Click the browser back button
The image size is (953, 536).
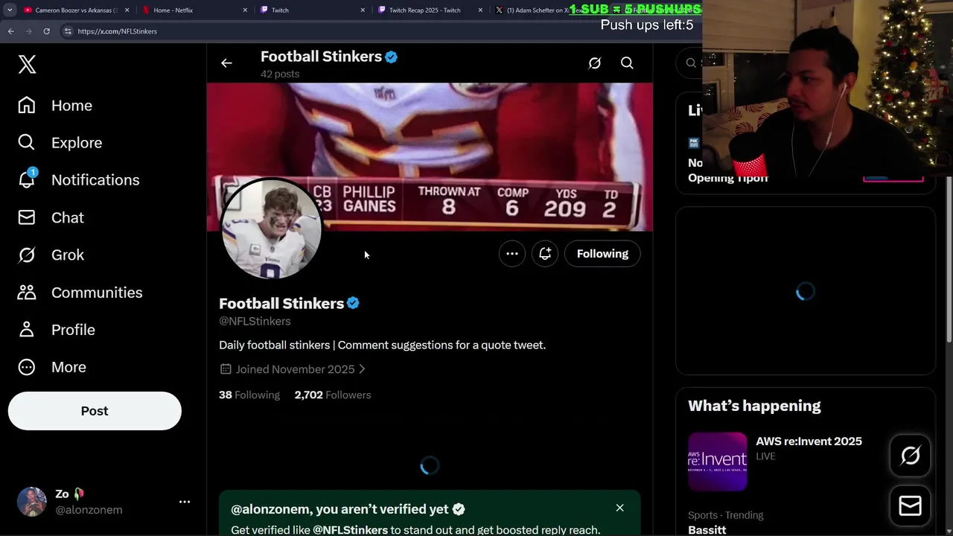click(x=10, y=31)
